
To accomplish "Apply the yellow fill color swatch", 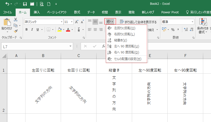I will [x=59, y=29].
